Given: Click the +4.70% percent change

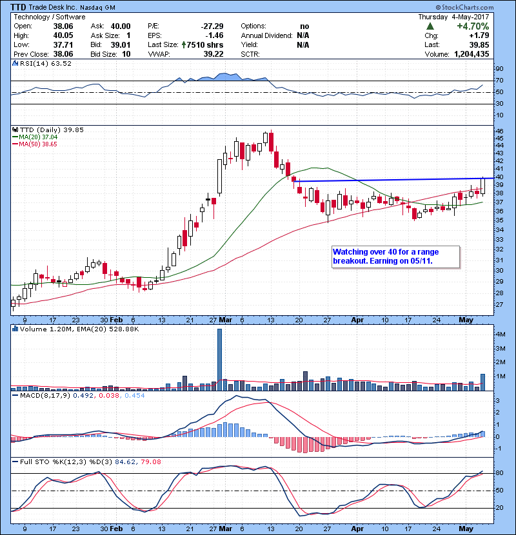Looking at the screenshot, I should pyautogui.click(x=473, y=26).
